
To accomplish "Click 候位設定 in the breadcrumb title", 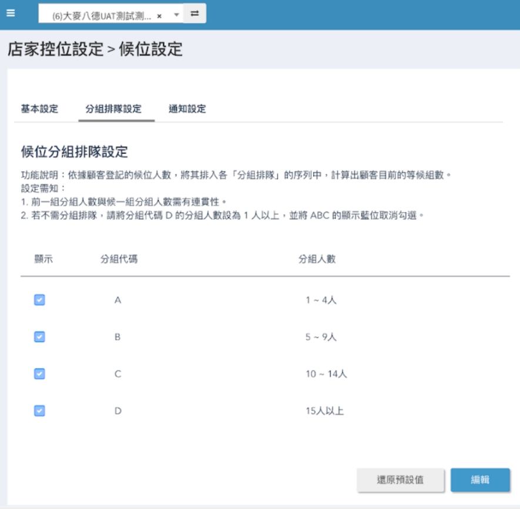I will 150,49.
